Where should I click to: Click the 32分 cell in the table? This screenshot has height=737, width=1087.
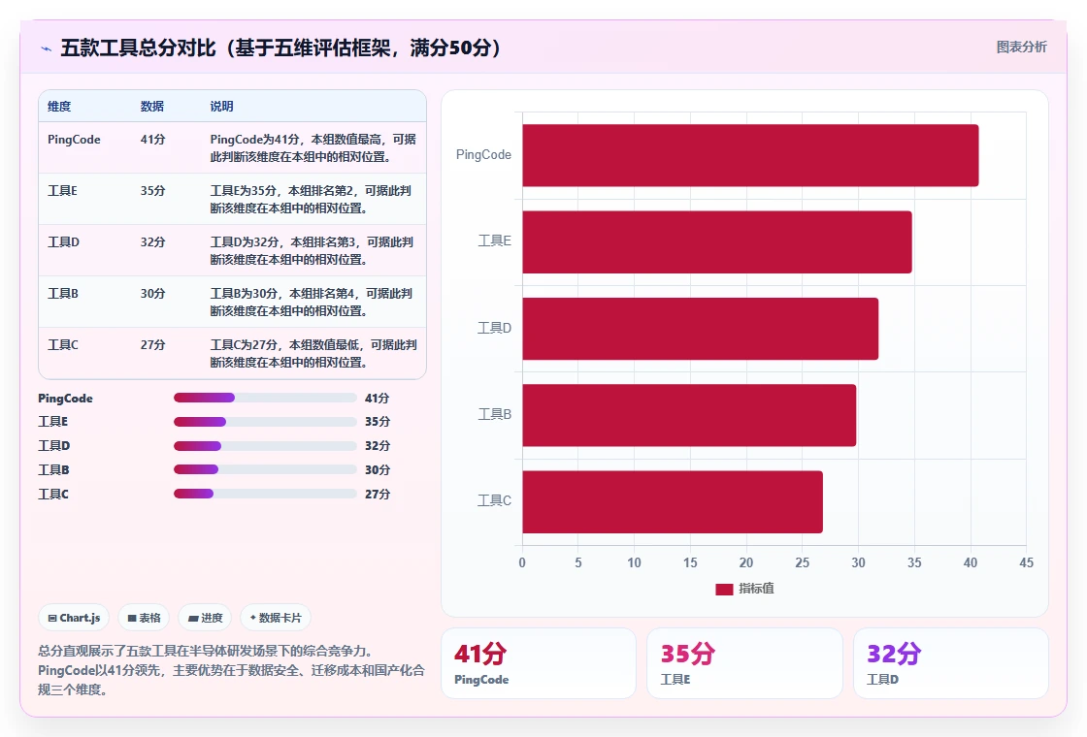pyautogui.click(x=152, y=241)
